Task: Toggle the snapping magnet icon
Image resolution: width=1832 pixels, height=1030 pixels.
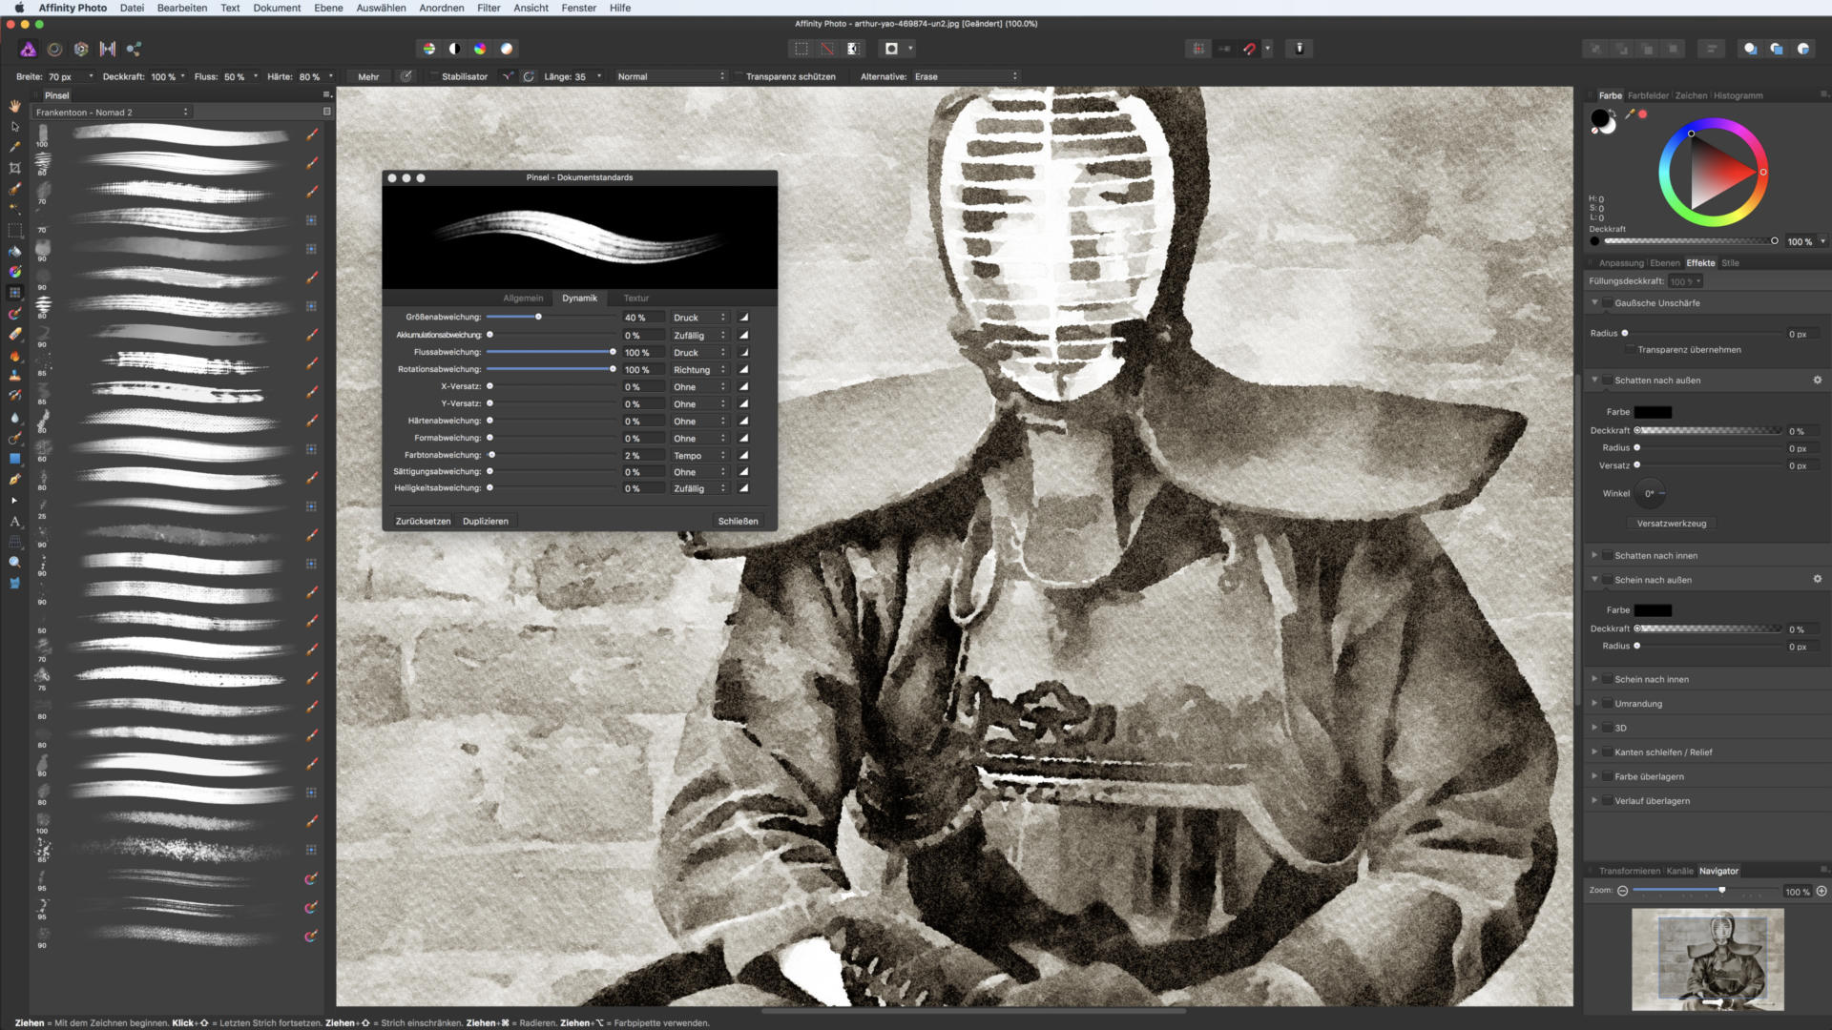Action: coord(1249,49)
